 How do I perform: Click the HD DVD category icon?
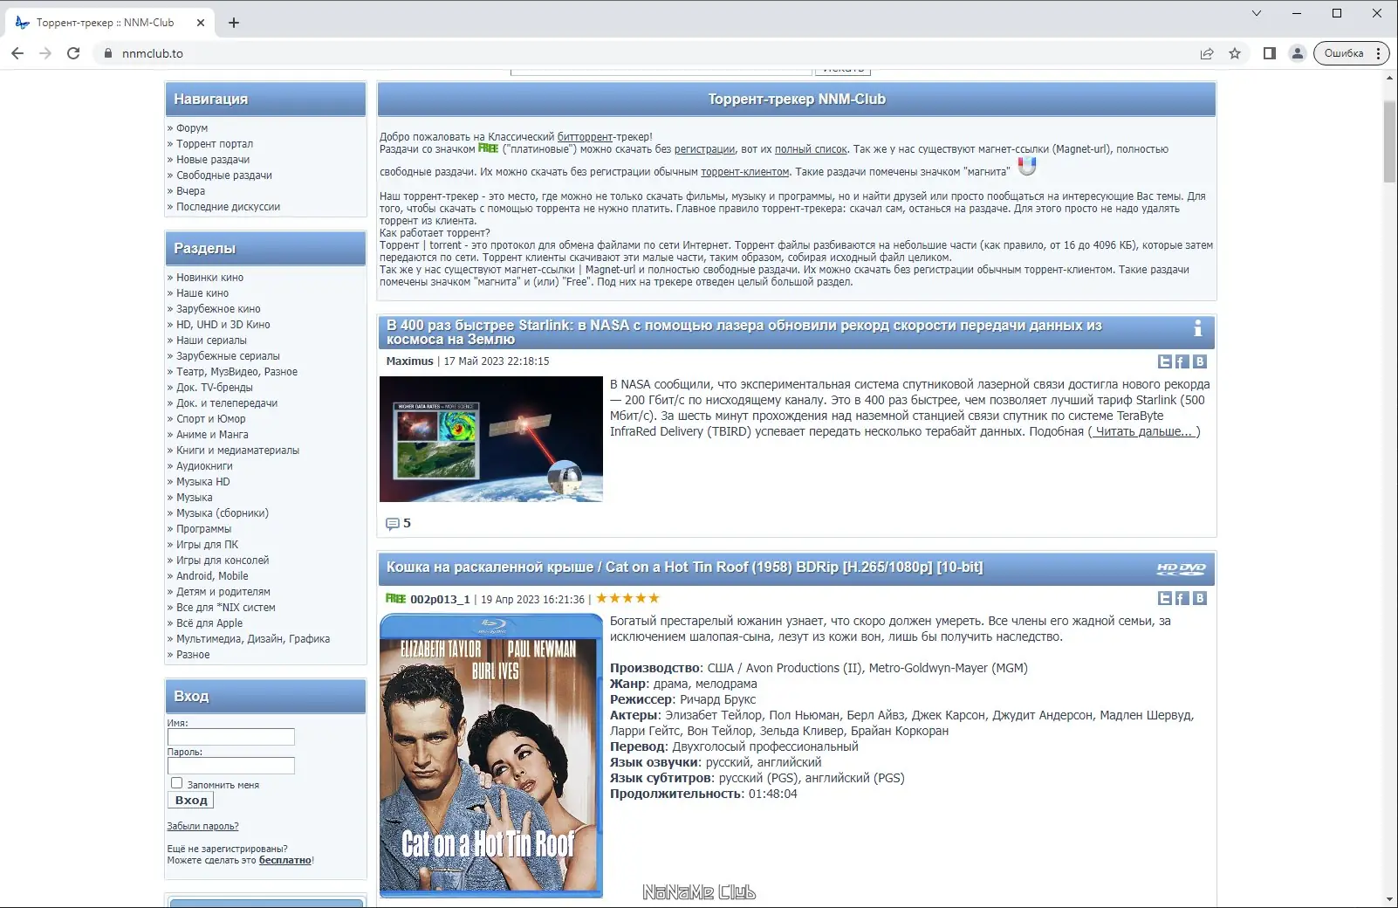1182,568
